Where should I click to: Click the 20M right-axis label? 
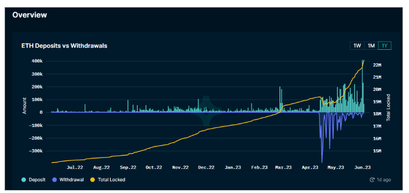click(x=377, y=89)
